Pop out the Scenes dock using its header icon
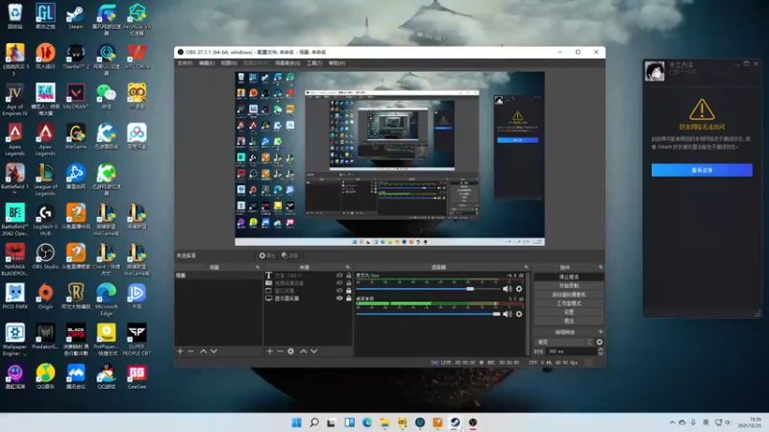Screen dimensions: 769x432 click(x=258, y=267)
